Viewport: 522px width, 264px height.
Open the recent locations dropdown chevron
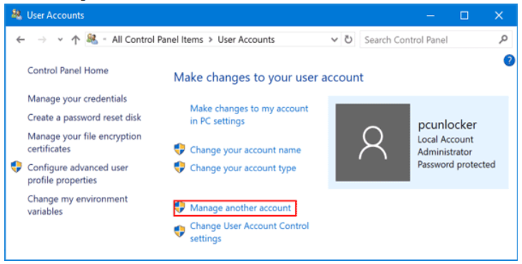coord(60,40)
